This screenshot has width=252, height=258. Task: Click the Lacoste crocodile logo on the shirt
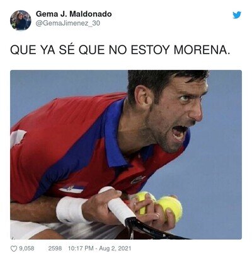coord(138,180)
